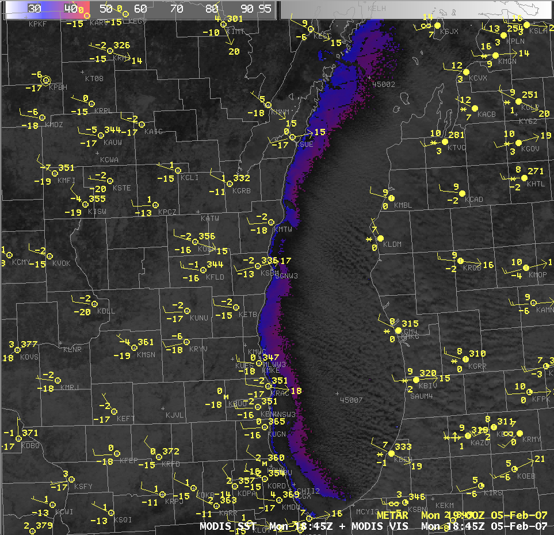Click the KLDM station marker
The width and height of the screenshot is (554, 535).
point(380,238)
